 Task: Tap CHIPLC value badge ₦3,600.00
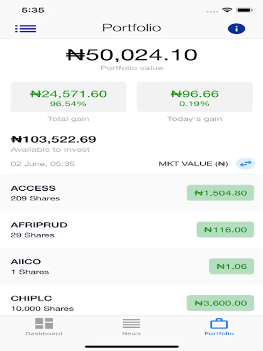click(x=220, y=303)
